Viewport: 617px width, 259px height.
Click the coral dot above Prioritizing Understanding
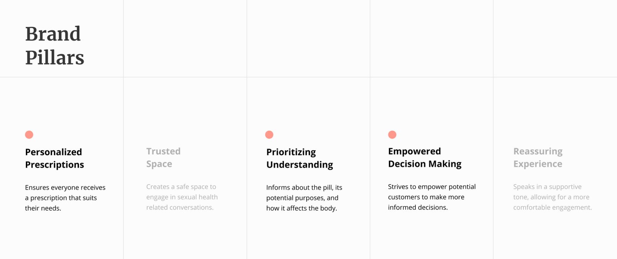pos(269,135)
